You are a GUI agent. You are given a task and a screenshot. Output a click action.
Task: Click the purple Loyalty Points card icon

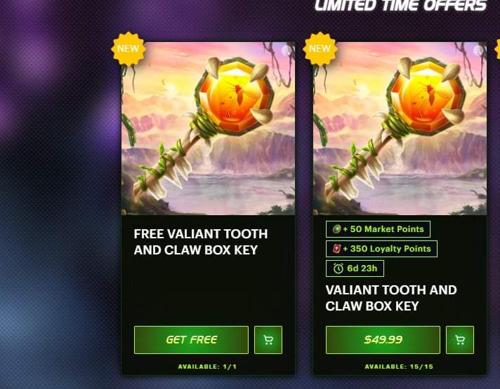[x=337, y=249]
